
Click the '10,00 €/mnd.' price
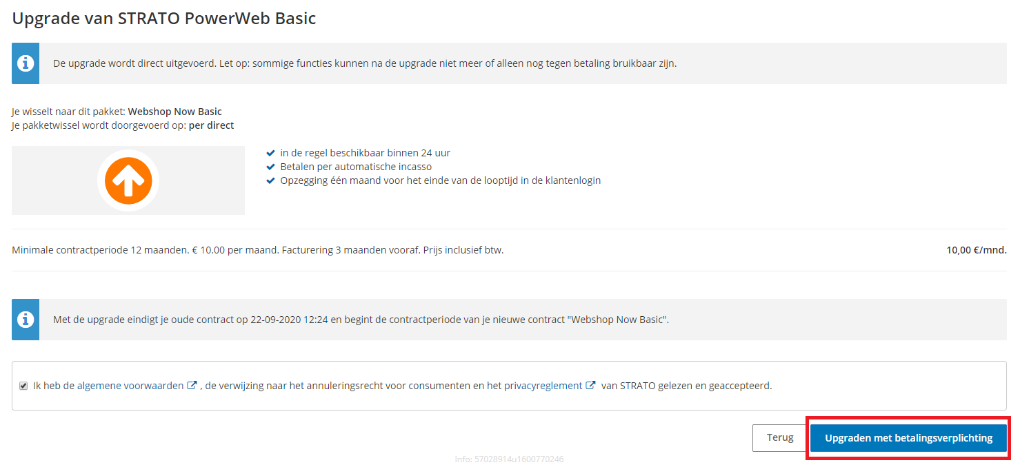tap(976, 250)
